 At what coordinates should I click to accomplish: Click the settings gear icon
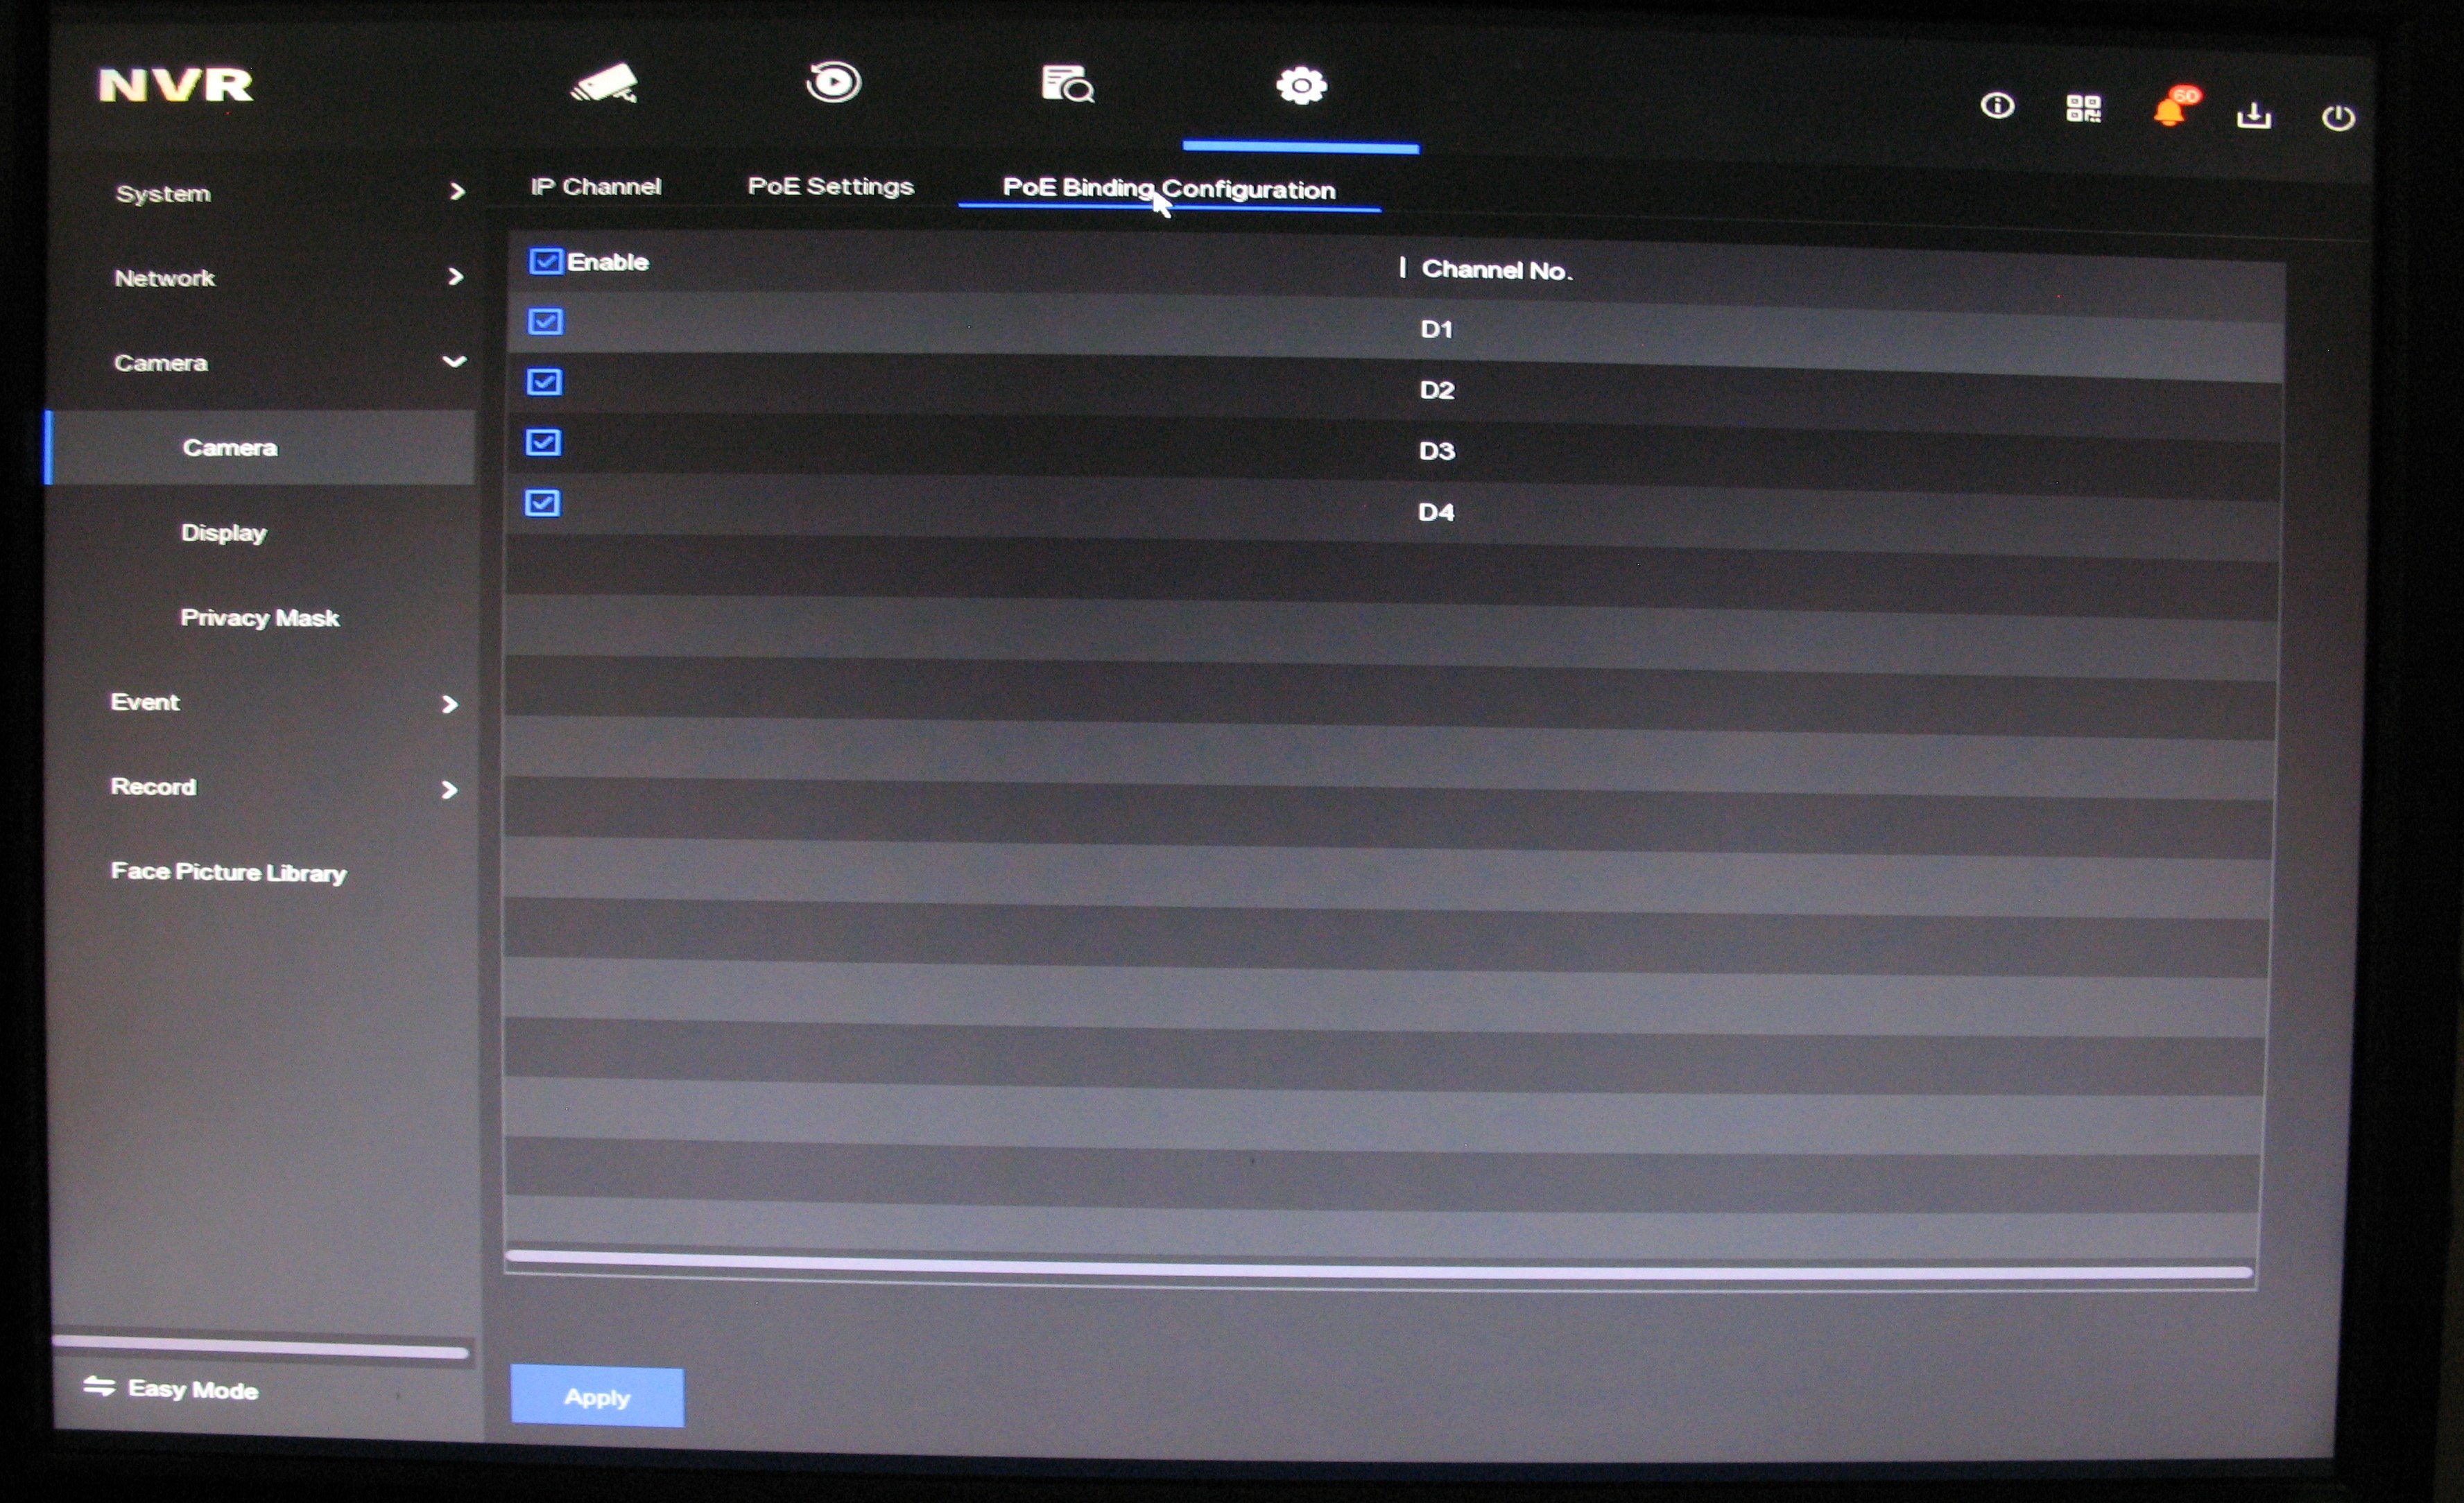(1301, 86)
